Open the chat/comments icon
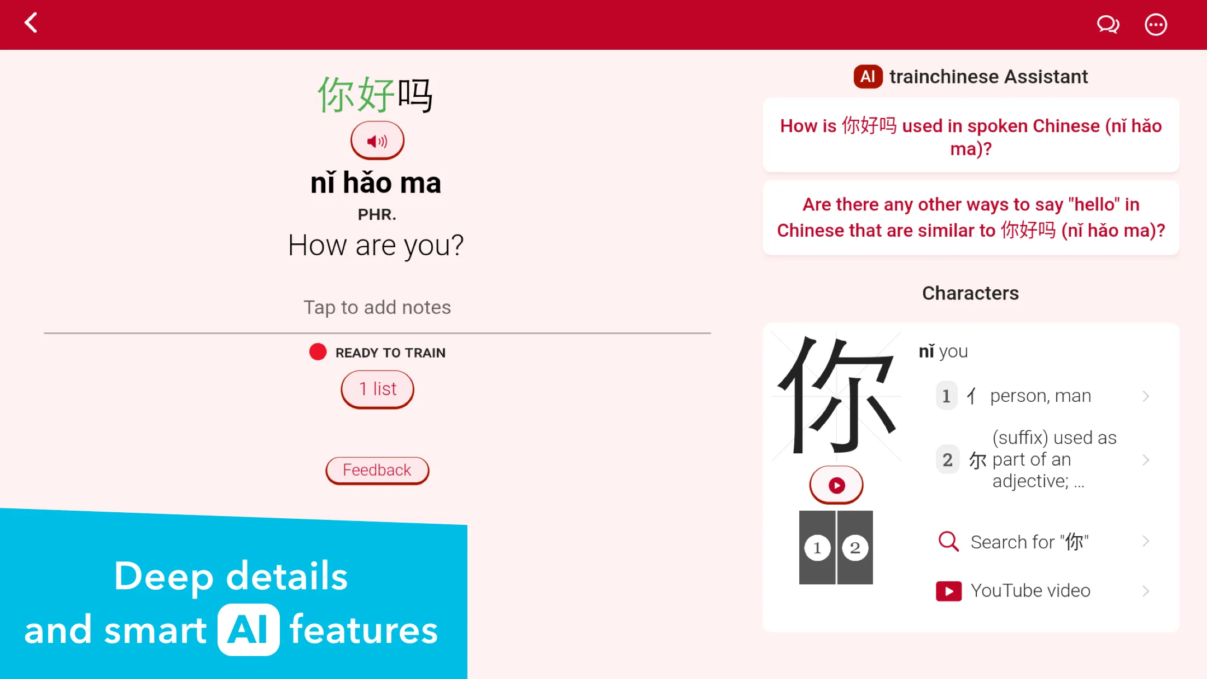The image size is (1207, 679). (1109, 24)
